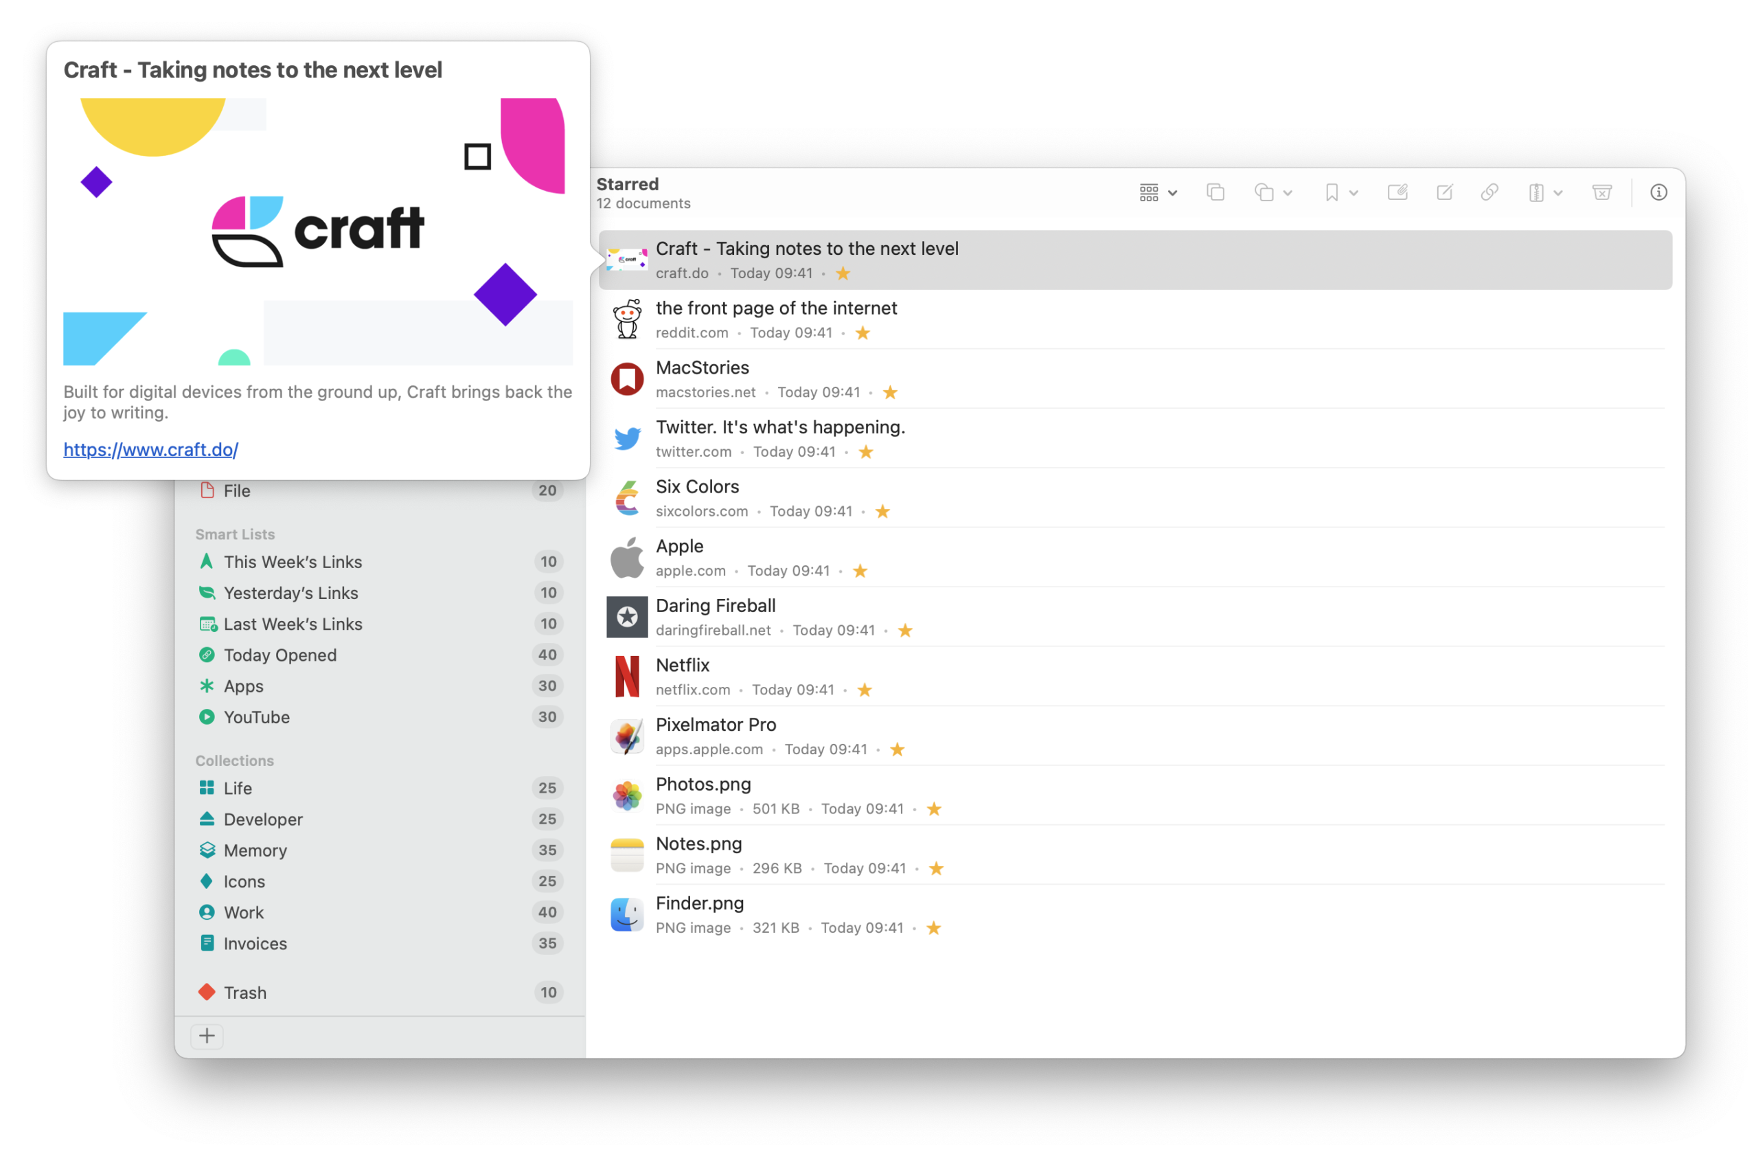Click the "12 documents" count text

pos(643,203)
